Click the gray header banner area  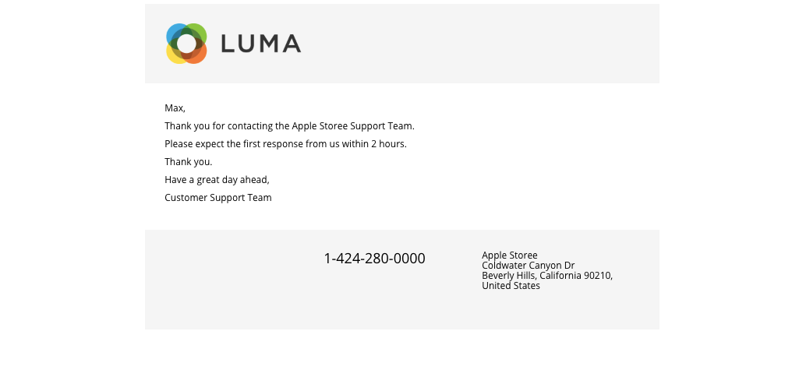click(x=481, y=44)
